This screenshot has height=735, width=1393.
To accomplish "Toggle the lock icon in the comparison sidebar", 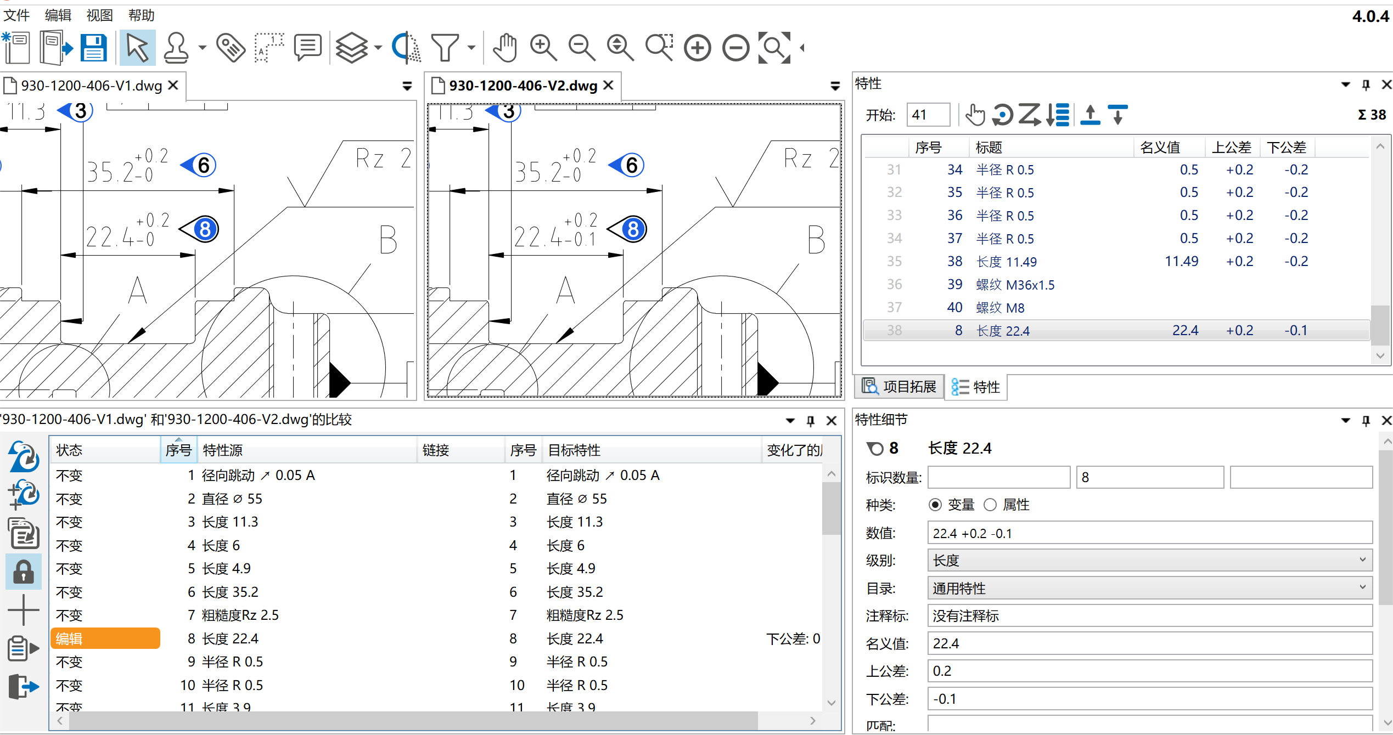I will tap(23, 572).
